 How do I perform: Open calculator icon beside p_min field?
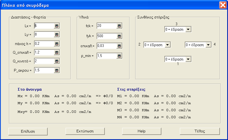(119, 56)
